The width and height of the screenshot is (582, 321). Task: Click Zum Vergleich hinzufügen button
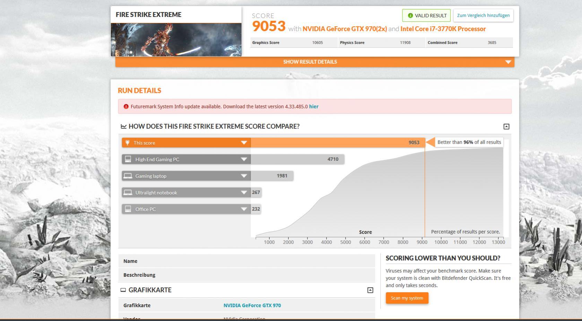483,16
